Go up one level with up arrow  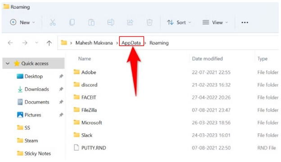point(49,43)
